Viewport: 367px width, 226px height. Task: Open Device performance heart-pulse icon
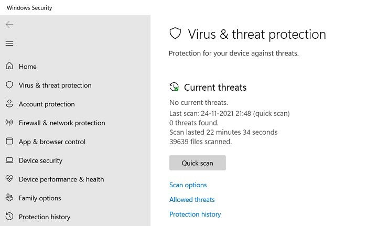(x=9, y=179)
